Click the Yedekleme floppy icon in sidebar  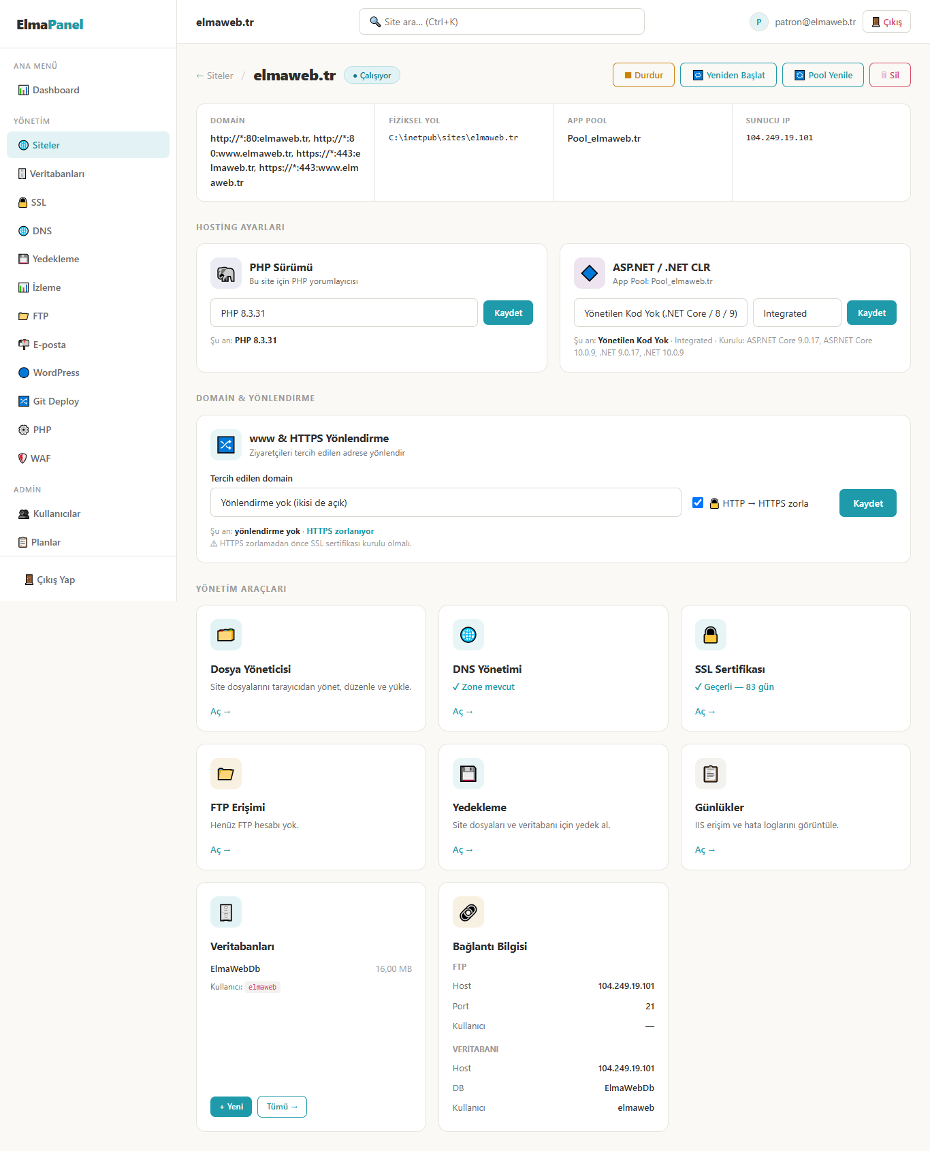point(23,259)
